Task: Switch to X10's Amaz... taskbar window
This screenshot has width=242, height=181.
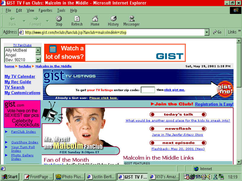Action: pos(164,177)
